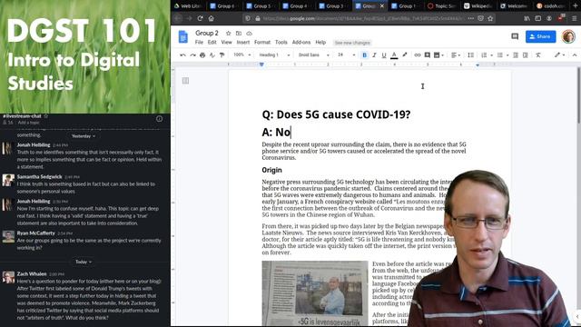Click the newspaper image in the document
This screenshot has height=327, width=581.
[x=315, y=292]
